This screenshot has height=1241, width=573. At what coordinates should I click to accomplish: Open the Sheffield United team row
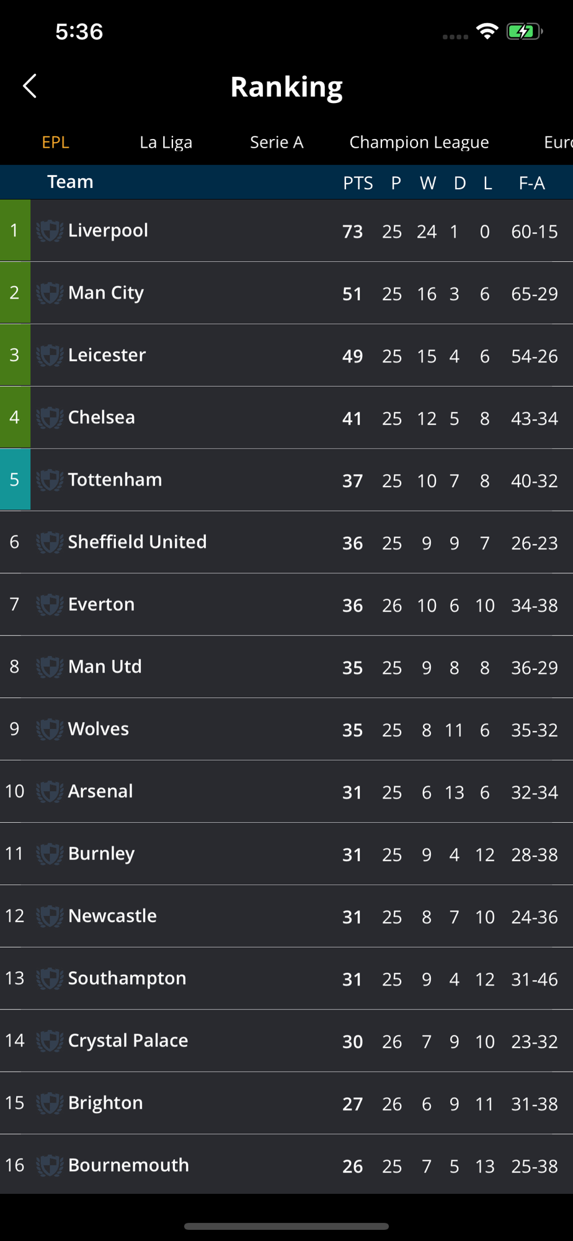click(x=286, y=542)
